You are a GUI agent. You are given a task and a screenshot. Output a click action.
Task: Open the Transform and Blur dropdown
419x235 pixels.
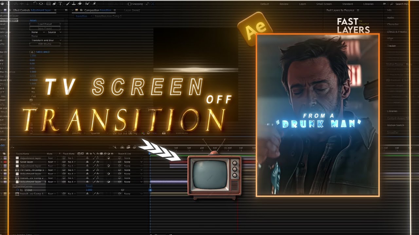pyautogui.click(x=46, y=40)
